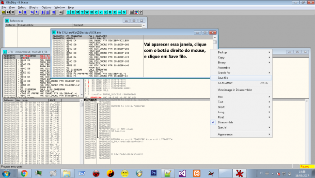The width and height of the screenshot is (315, 178).
Task: Open Chrome from the taskbar
Action: point(24,173)
